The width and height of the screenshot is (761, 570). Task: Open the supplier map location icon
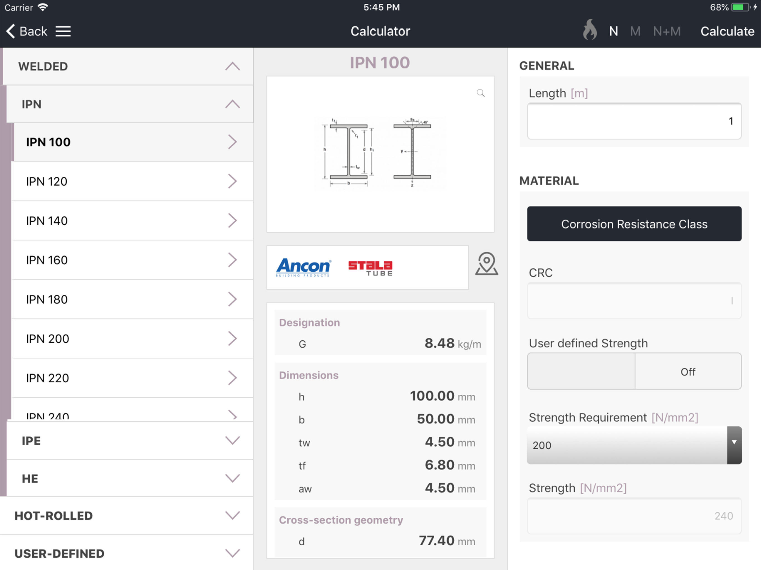[x=486, y=264]
